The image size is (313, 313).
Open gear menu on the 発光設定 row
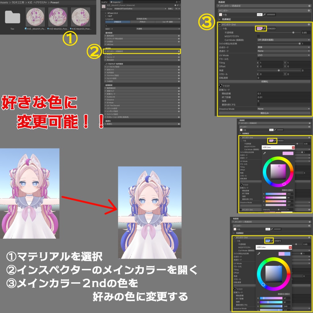pyautogui.click(x=179, y=60)
